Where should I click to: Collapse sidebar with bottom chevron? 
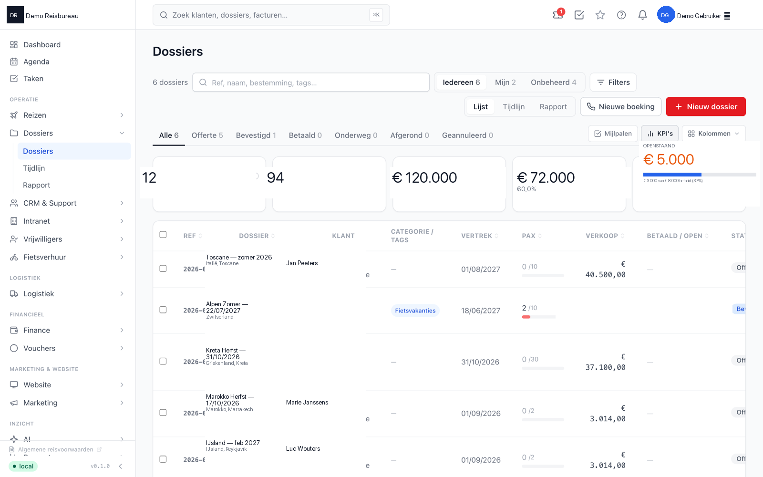point(121,466)
